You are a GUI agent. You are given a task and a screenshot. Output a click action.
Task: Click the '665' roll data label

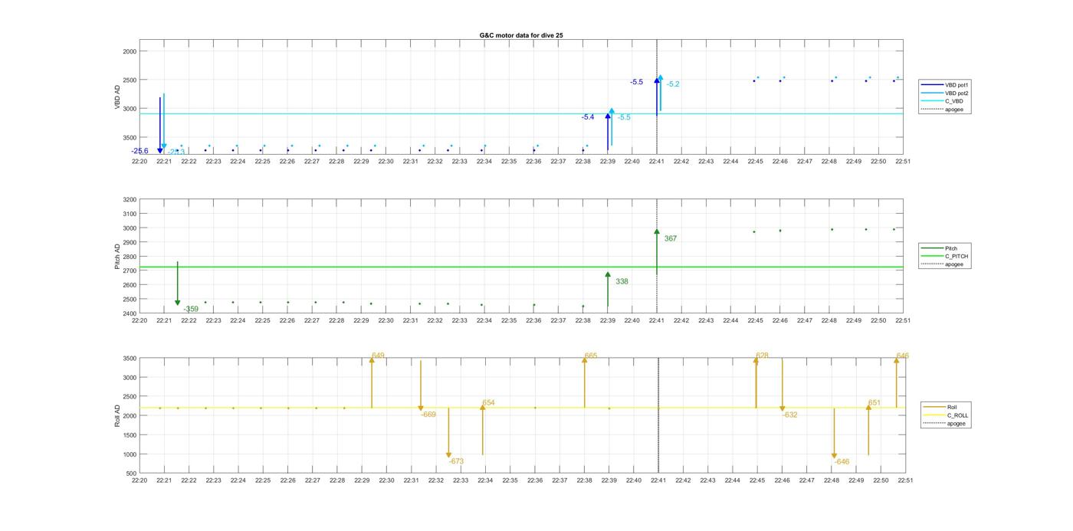pyautogui.click(x=591, y=356)
